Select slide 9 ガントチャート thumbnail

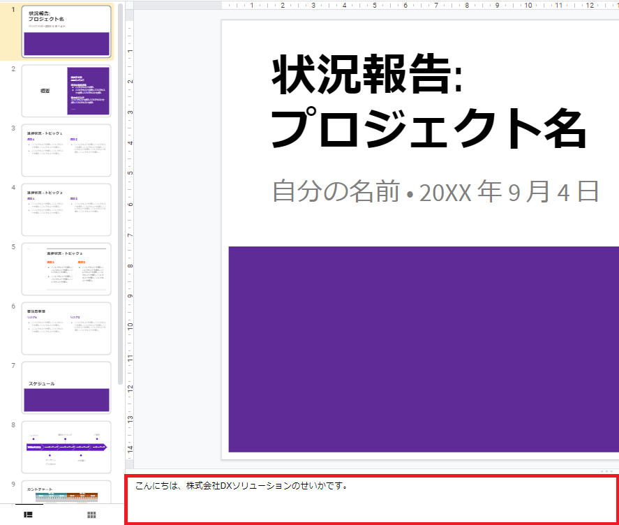click(66, 491)
